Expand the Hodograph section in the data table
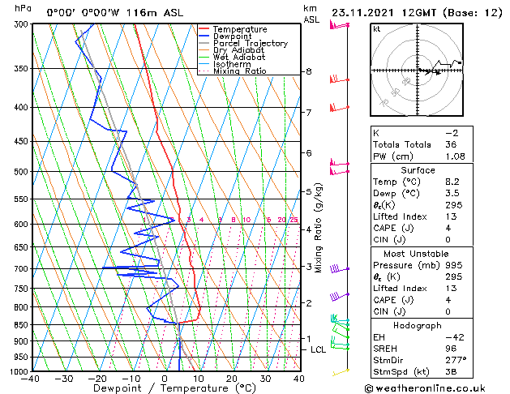Screen dimensions: 510x394 click(x=417, y=325)
